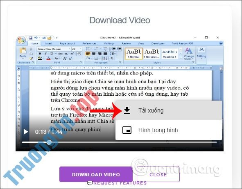
Task: Click the tab selector L icon beside ruler
Action: 19,67
